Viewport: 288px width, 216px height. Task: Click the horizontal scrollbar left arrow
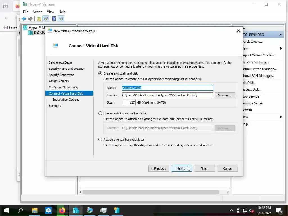pos(80,192)
